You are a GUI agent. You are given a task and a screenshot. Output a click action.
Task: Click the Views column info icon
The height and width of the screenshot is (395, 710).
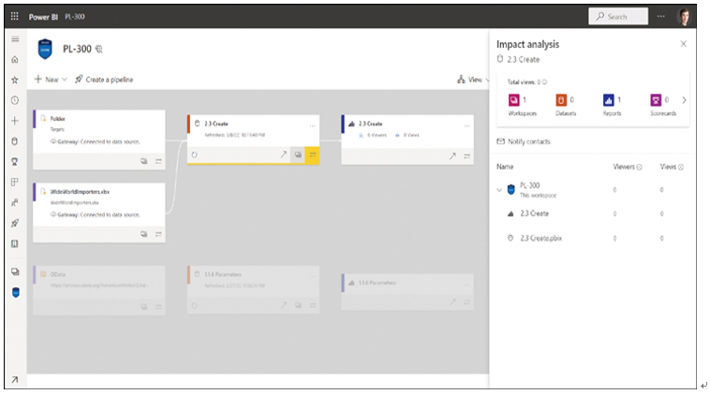pos(681,167)
